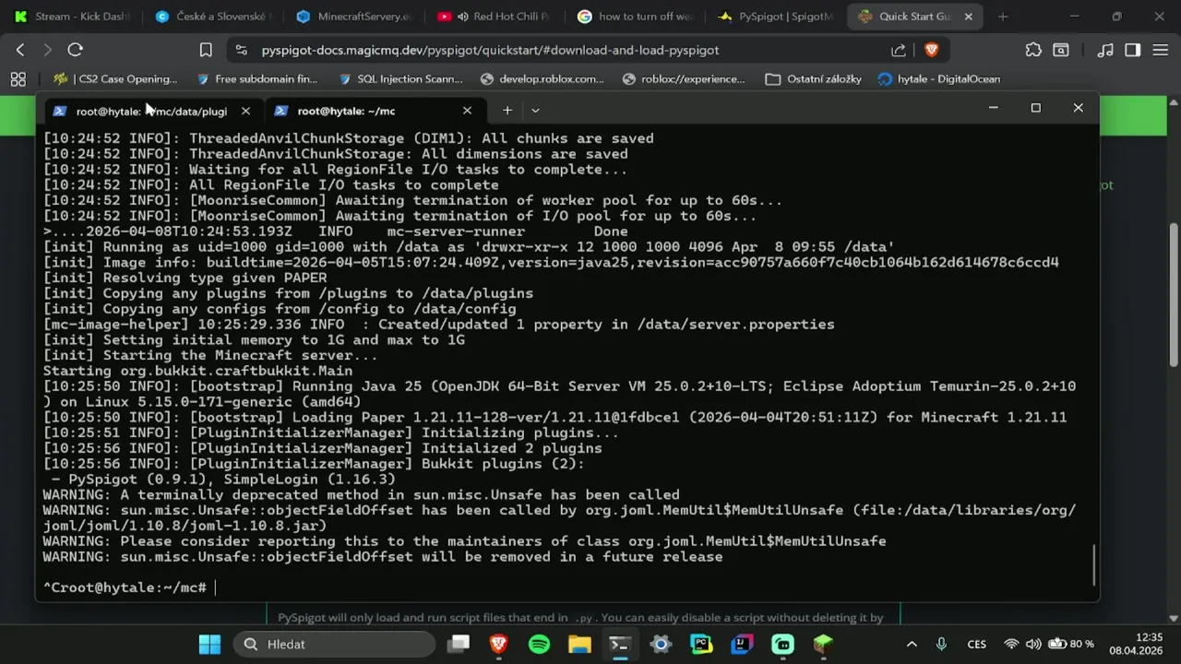1181x664 pixels.
Task: Switch to Red Hot Chili Peppers tab
Action: coord(494,17)
